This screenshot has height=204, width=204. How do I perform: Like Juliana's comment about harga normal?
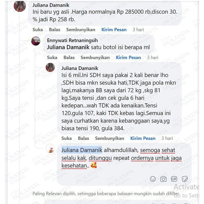38,30
